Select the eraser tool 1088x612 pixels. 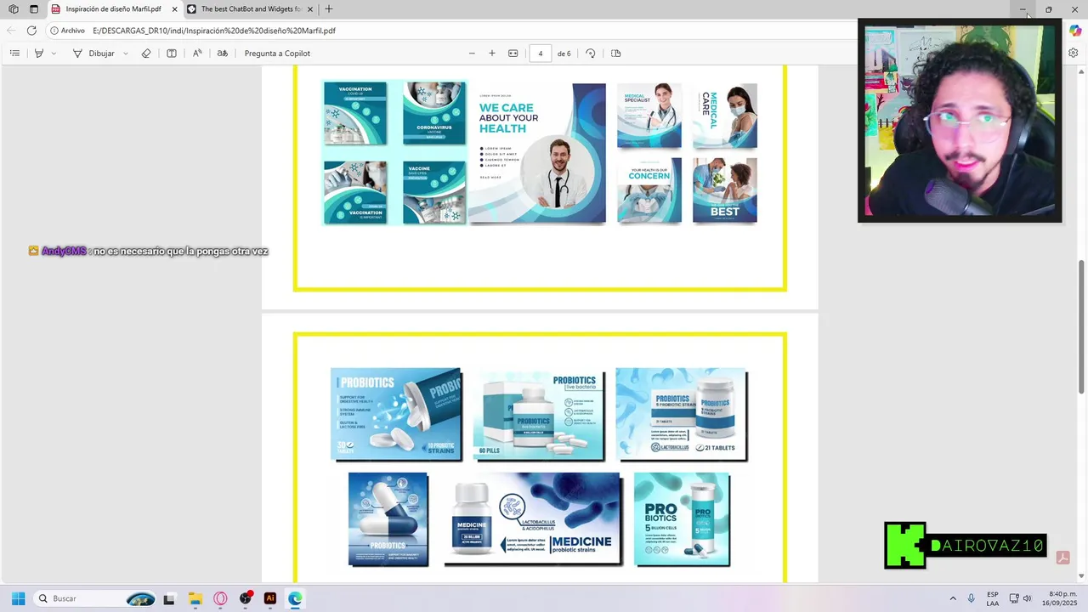pyautogui.click(x=146, y=54)
